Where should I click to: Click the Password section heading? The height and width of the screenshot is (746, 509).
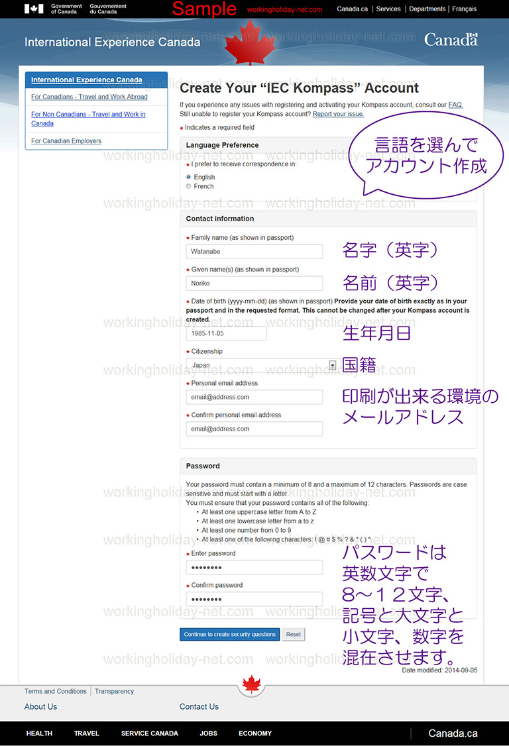(x=203, y=466)
